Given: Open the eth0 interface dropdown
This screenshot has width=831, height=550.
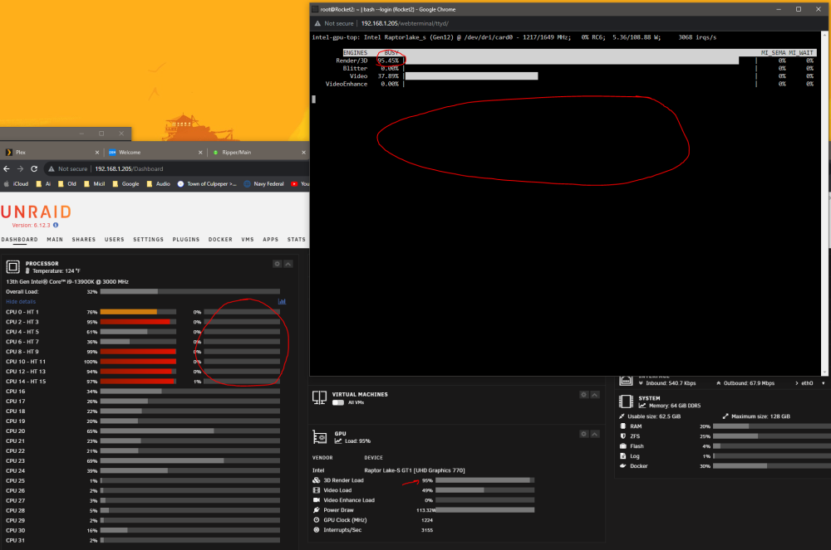Looking at the screenshot, I should 823,383.
